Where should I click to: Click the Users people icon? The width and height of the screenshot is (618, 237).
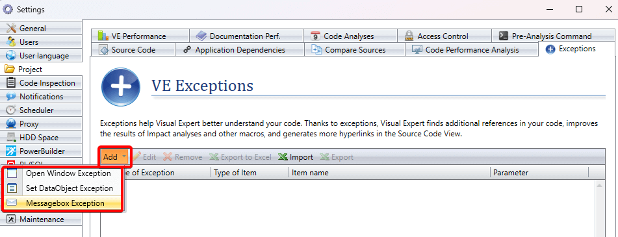pyautogui.click(x=11, y=42)
